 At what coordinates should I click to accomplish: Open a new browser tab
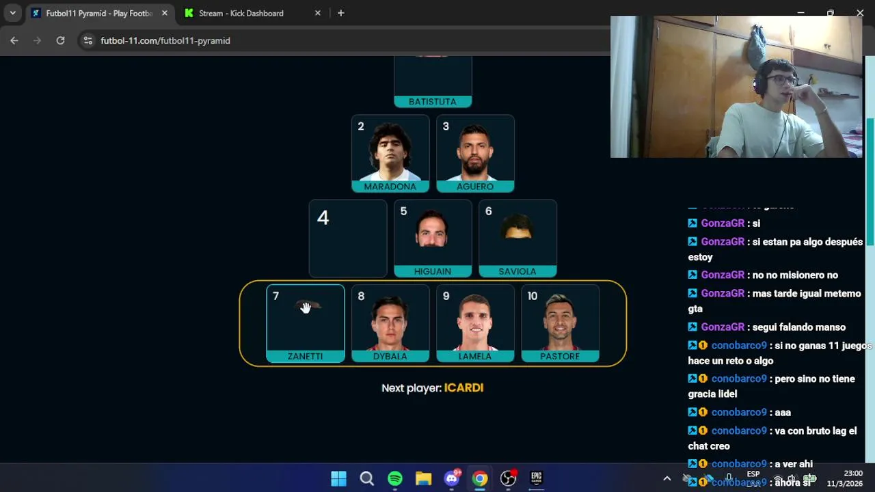tap(340, 13)
